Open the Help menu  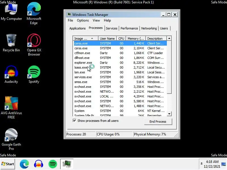(107, 20)
